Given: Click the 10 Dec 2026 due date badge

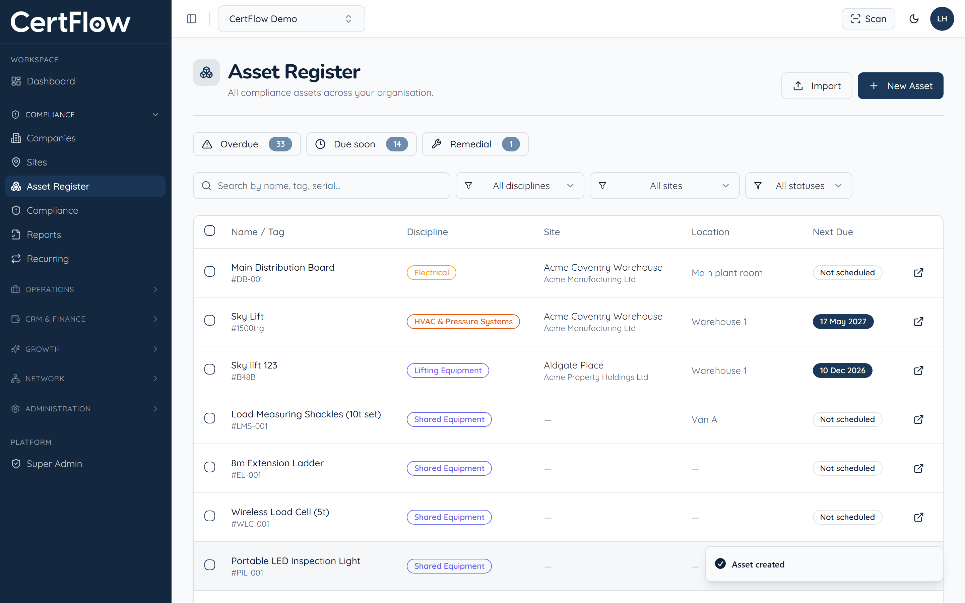Looking at the screenshot, I should pyautogui.click(x=842, y=371).
